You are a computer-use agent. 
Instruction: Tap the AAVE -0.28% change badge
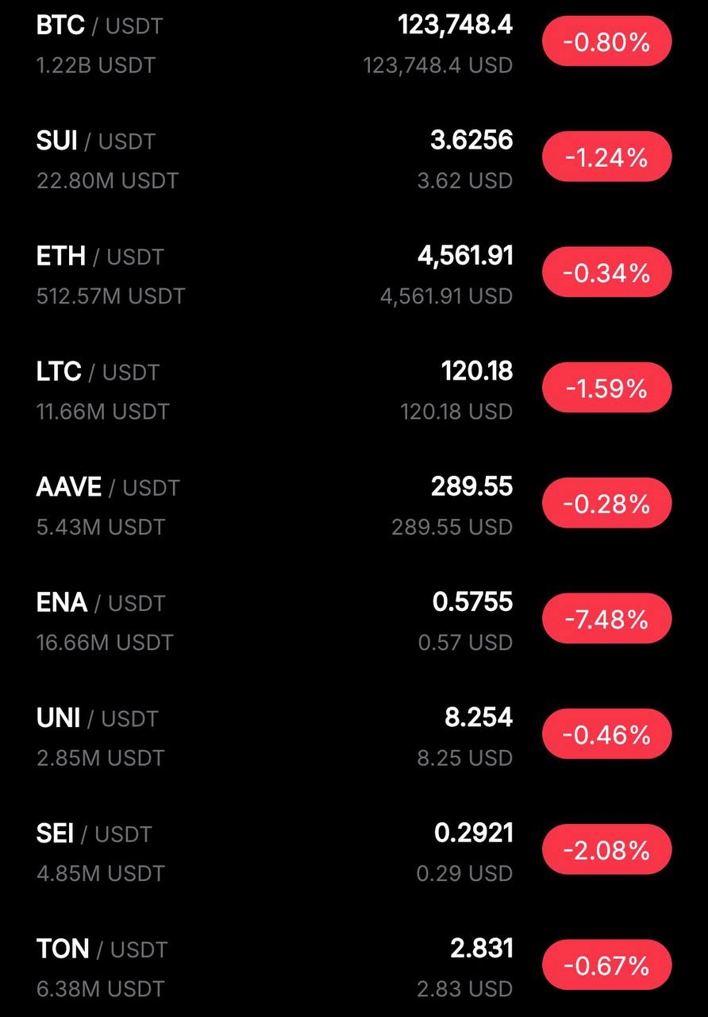point(606,504)
